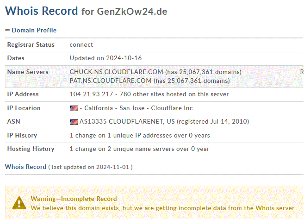Click the last updated 2024-11-01 note
304x219 pixels.
90,167
